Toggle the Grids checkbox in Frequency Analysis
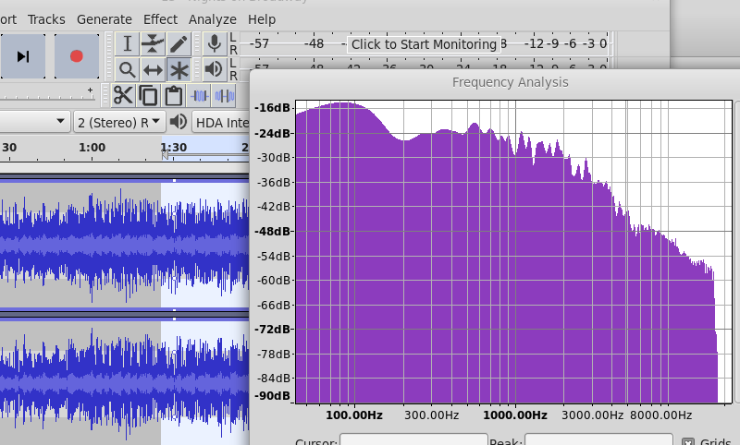Screen dimensions: 740x445 [688, 442]
